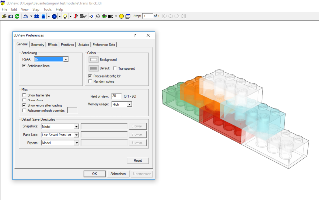Screen dimensions: 319x200
Task: Click the Field of view input field
Action: click(x=117, y=96)
